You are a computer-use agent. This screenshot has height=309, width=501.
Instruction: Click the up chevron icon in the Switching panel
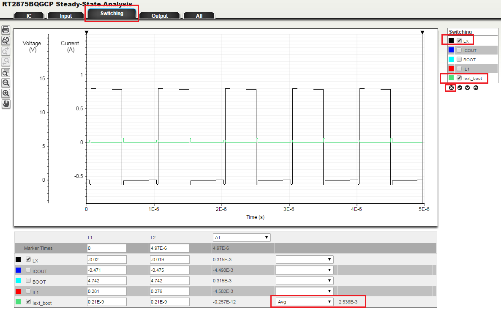click(476, 88)
